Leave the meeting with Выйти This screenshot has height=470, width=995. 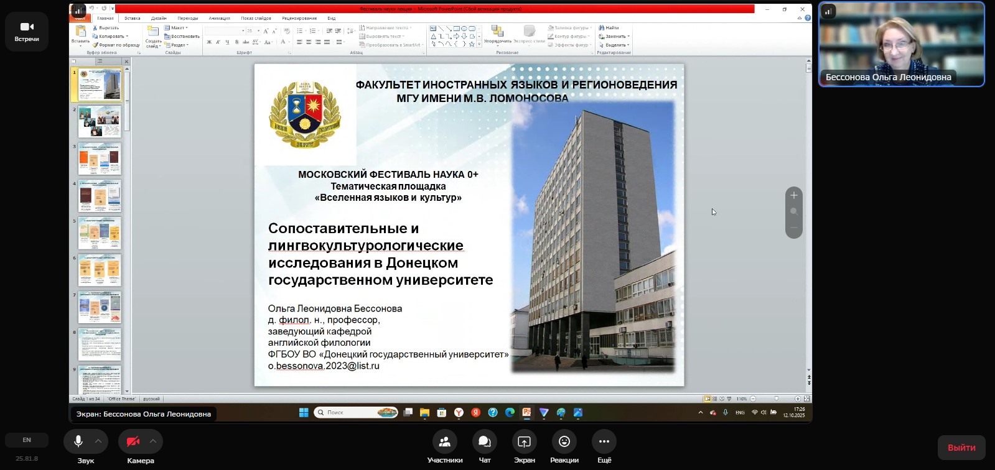pos(961,448)
